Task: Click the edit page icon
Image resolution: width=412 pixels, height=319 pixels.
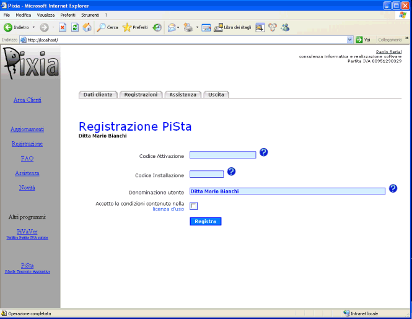Action: (x=206, y=27)
